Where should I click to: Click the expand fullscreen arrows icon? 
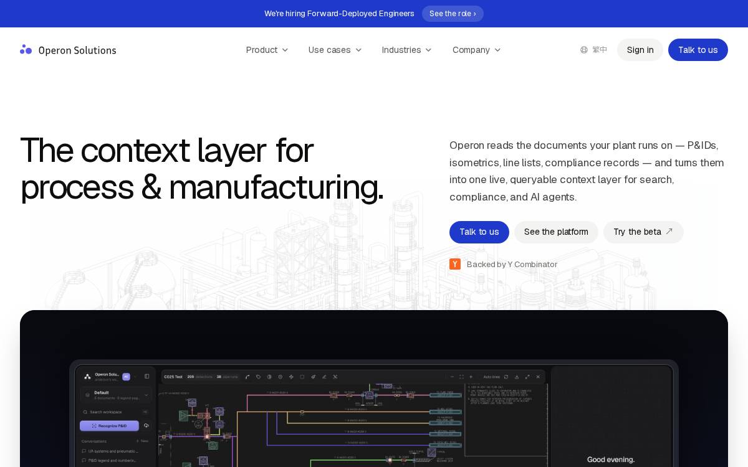tap(527, 377)
